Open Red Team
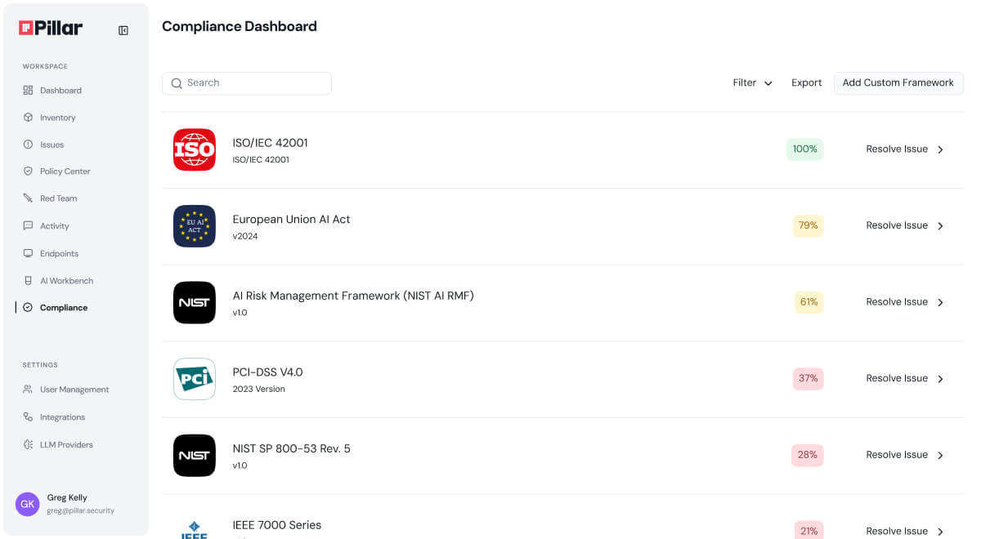 click(x=58, y=198)
